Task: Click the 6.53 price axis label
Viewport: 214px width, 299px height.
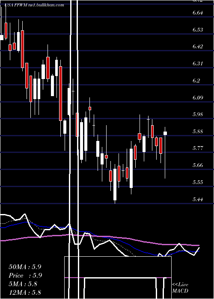Action: coord(198,30)
